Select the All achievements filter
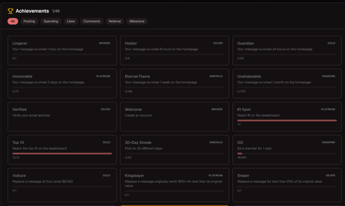This screenshot has height=206, width=345. point(12,21)
